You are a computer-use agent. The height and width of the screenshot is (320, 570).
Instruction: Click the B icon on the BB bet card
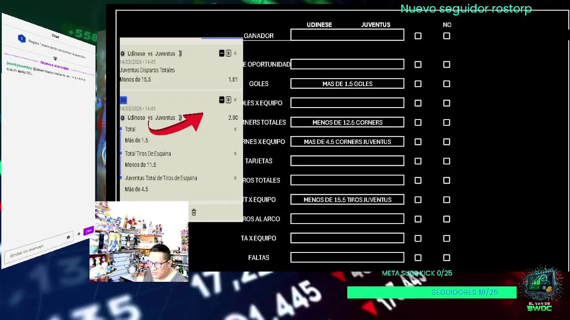point(228,100)
